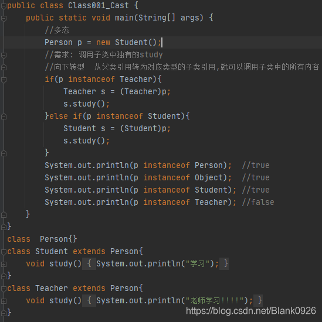Click the Student class closing fold marker
322x322 pixels.
[x=4, y=276]
